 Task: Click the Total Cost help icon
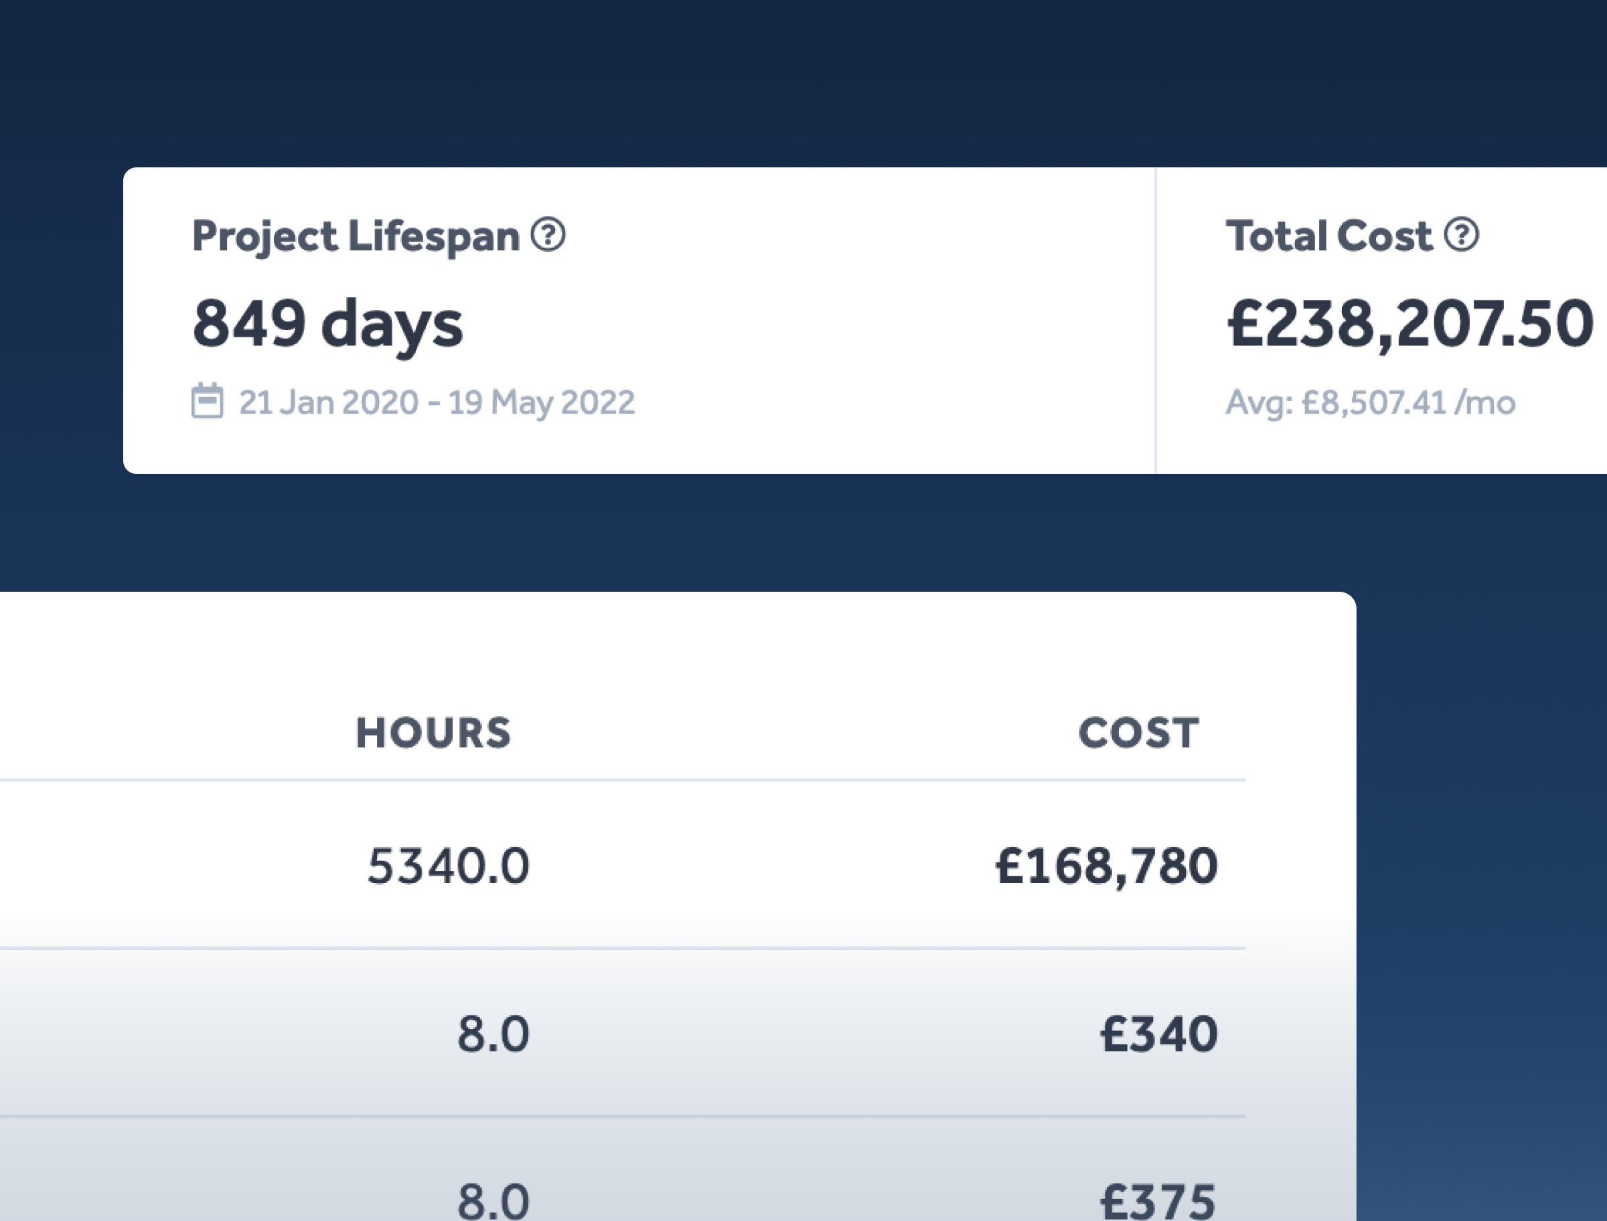tap(1461, 236)
